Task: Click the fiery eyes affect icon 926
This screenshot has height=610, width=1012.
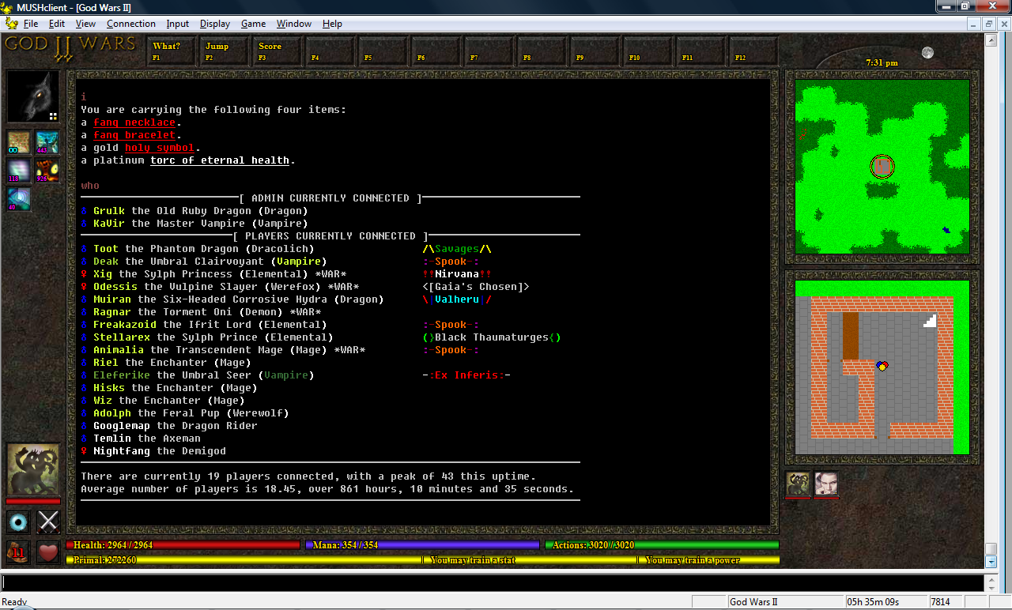Action: (47, 171)
